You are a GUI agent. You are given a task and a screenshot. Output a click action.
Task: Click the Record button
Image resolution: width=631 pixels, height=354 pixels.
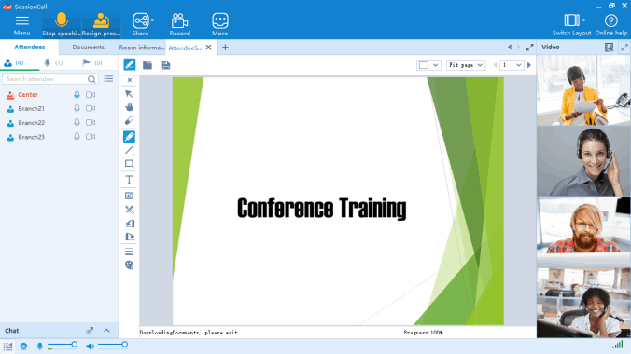coord(179,24)
